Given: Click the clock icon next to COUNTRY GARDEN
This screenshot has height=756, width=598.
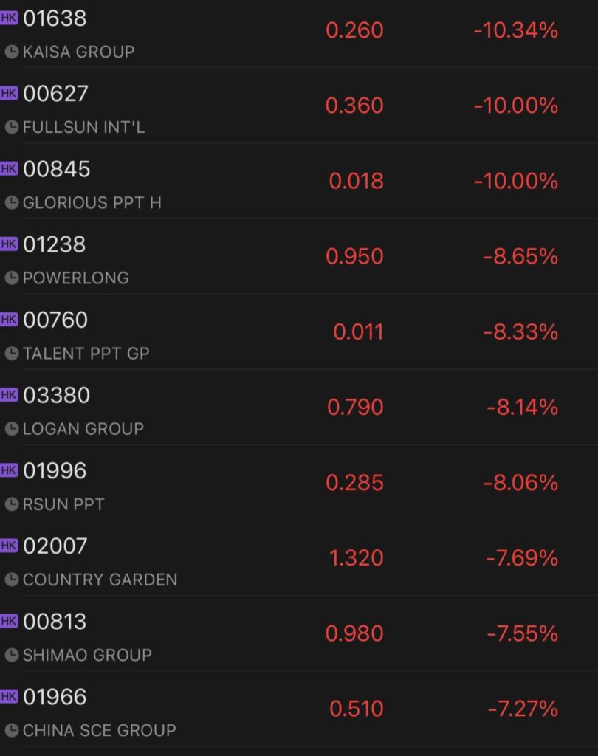Looking at the screenshot, I should tap(12, 580).
